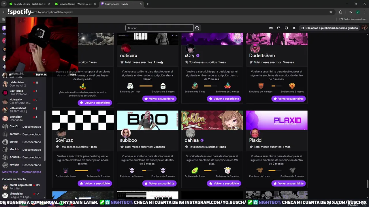Viewport: 369px width, 207px height.
Task: Click Mostrar menos link in sidebar
Action: 31,172
